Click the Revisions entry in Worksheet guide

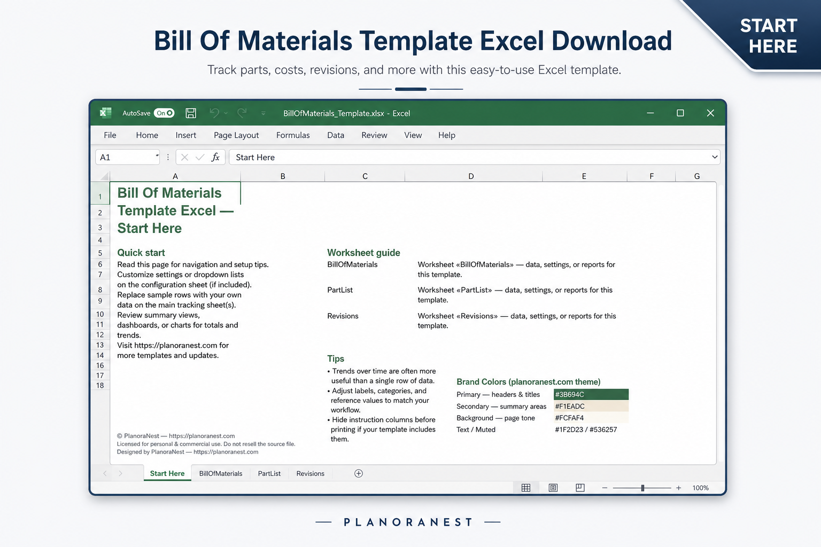[343, 316]
